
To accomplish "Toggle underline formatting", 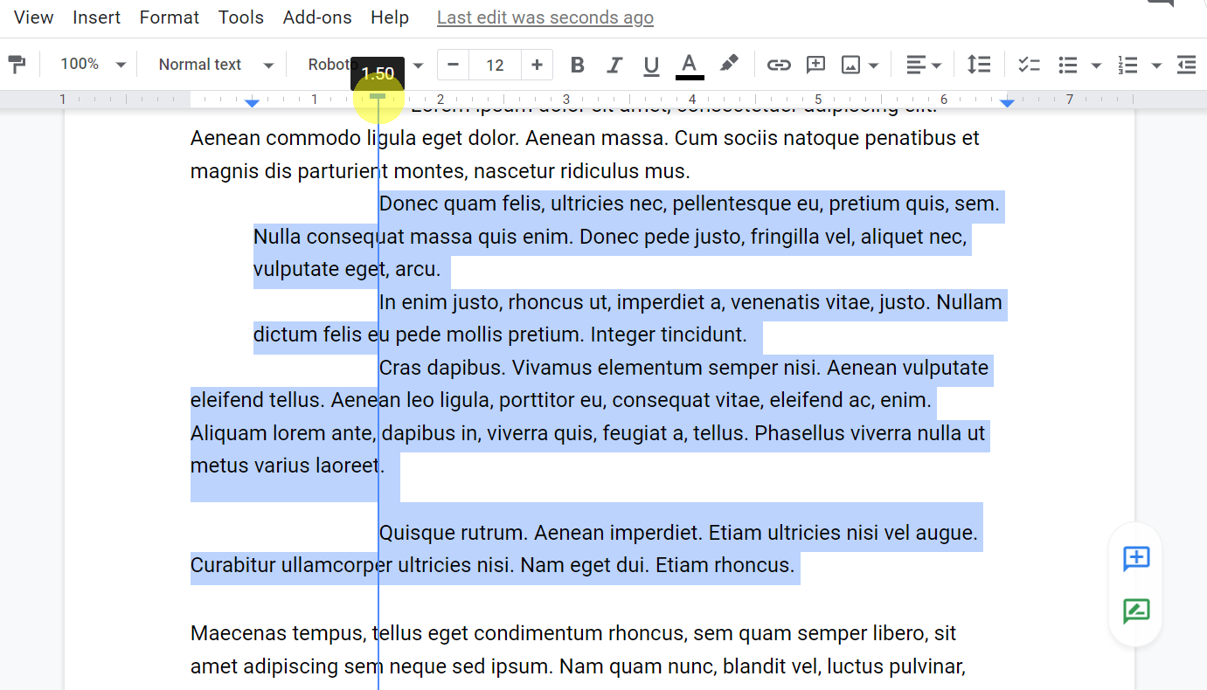I will (651, 65).
